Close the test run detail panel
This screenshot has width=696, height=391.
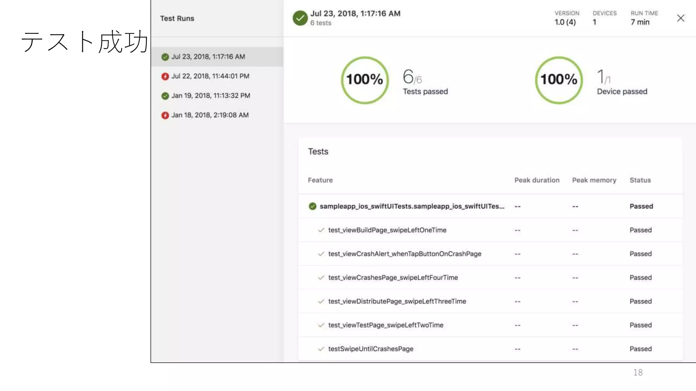click(680, 18)
